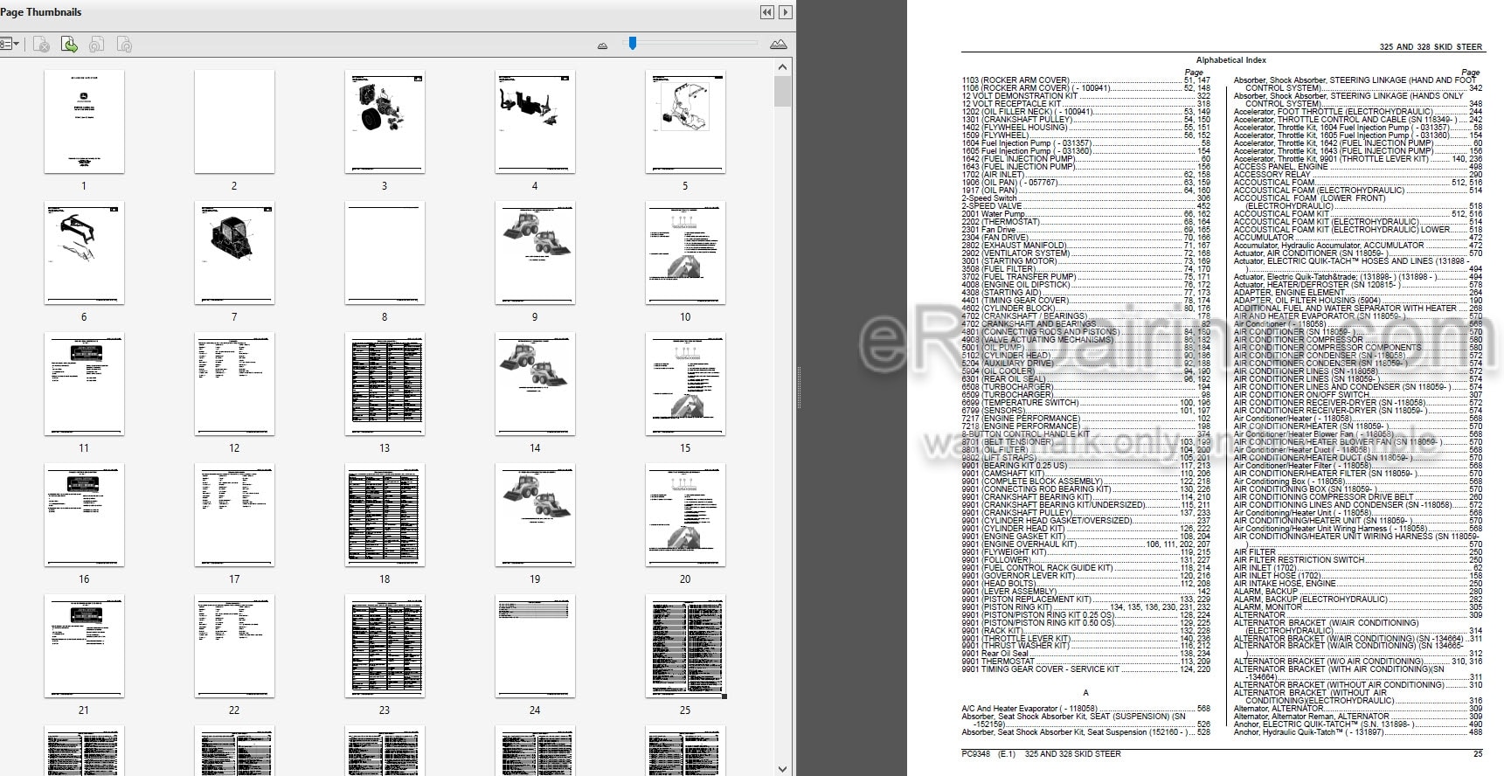Select page 13 thumbnail
The width and height of the screenshot is (1504, 776).
[x=385, y=384]
